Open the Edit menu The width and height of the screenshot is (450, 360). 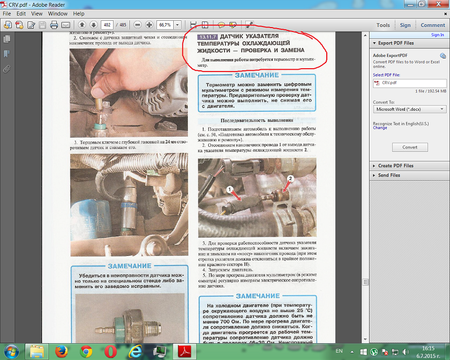coord(21,13)
